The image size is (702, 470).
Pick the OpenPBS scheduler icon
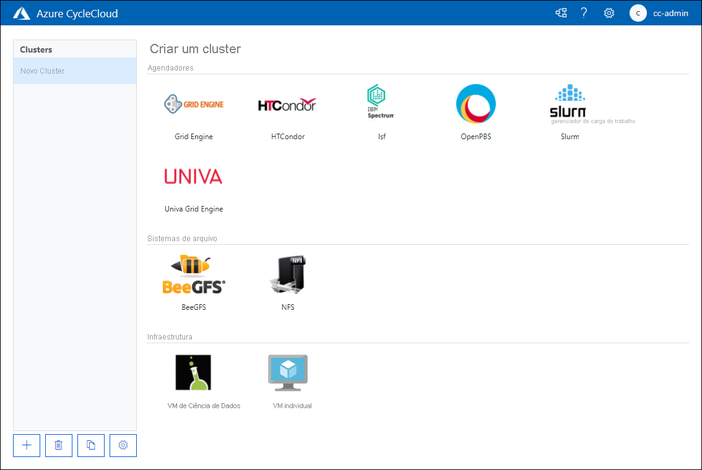(475, 103)
